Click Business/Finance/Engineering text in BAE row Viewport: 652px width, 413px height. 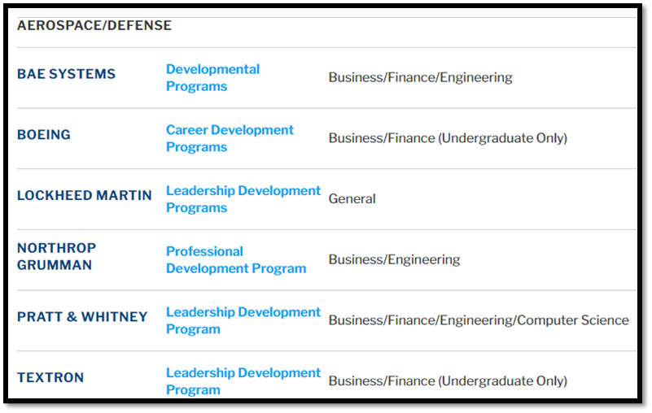coord(420,78)
